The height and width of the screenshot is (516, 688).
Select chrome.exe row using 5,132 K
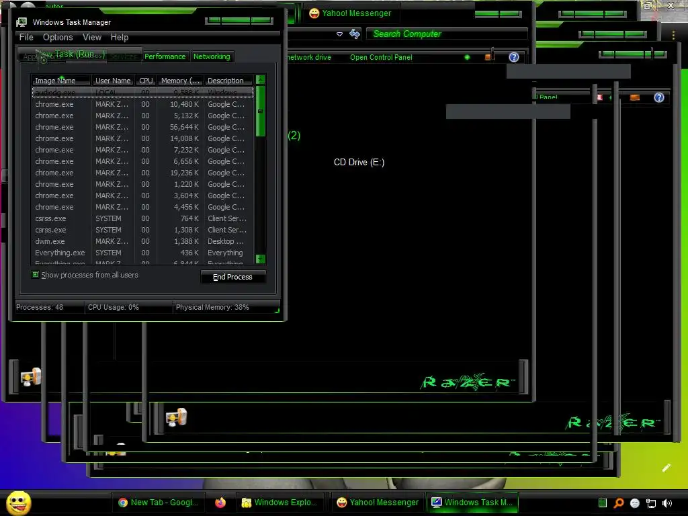pos(142,116)
